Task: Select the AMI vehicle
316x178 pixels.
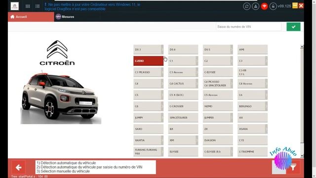Action: tap(252, 49)
